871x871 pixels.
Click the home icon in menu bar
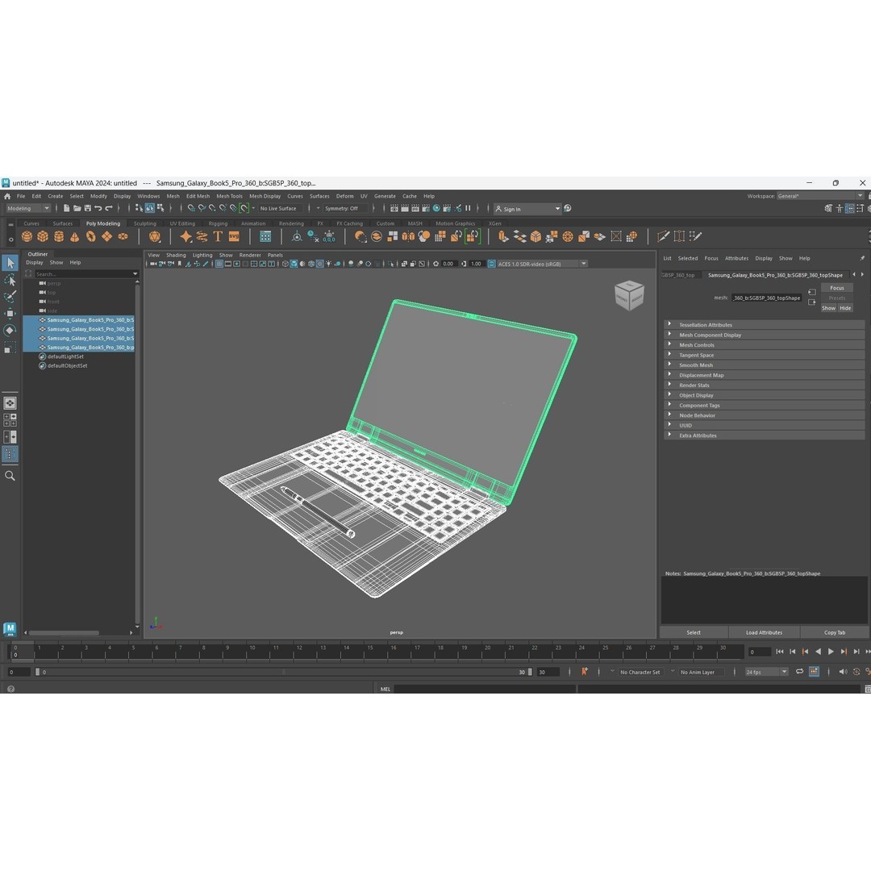[x=7, y=196]
